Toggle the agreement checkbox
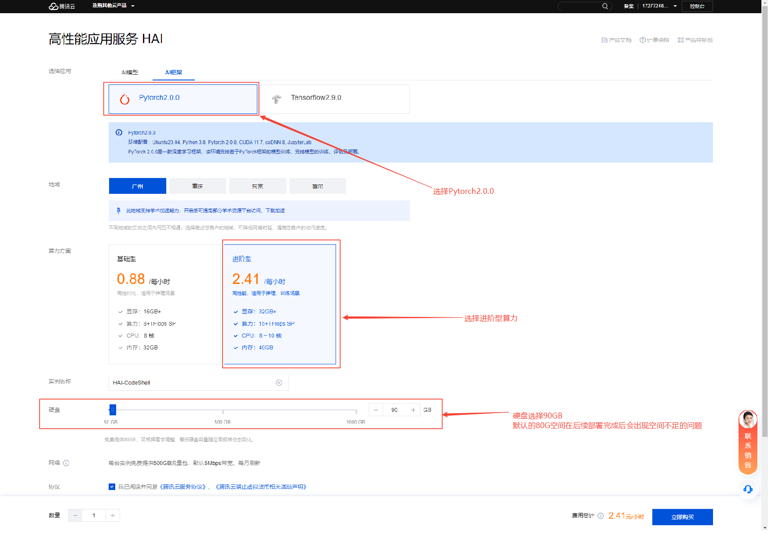768x534 pixels. point(112,487)
